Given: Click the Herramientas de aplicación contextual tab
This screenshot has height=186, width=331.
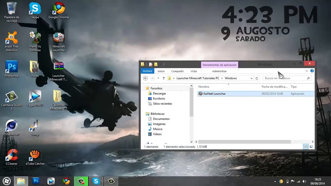Looking at the screenshot, I should (220, 65).
